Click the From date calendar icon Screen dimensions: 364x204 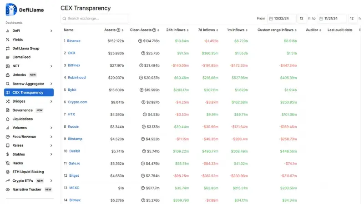pos(271,19)
